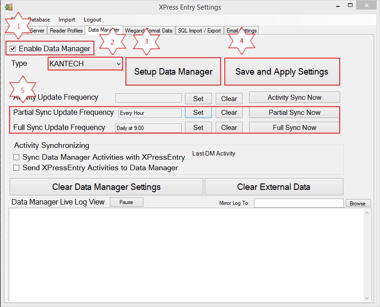The height and width of the screenshot is (307, 380).
Task: Open the Type dropdown showing KANTECH
Action: [x=85, y=64]
